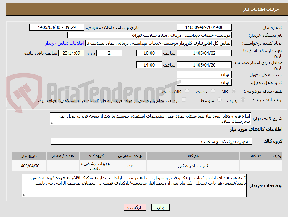Image resolution: width=288 pixels, height=217 pixels.
Task: Click the کد کالا column header
Action: click(x=256, y=156)
